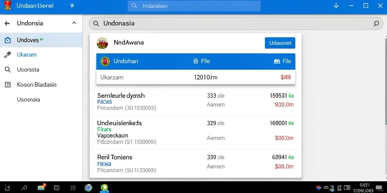Open the Filc46 link under Semleurle dymsh
Viewport: 387px width, 193px height.
tap(104, 102)
